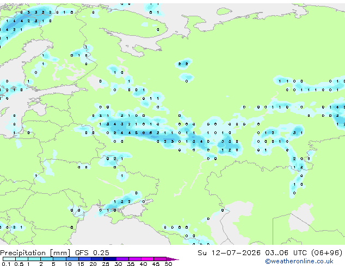Select the 5–10 mm legend color swatch

tap(60, 259)
